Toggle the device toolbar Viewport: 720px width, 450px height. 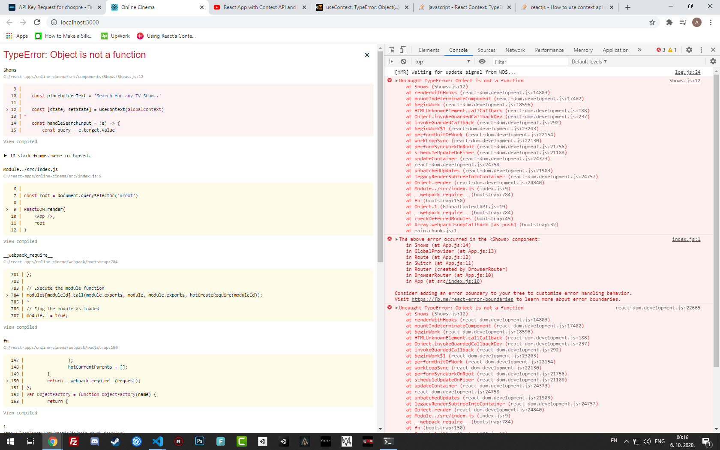pos(403,50)
